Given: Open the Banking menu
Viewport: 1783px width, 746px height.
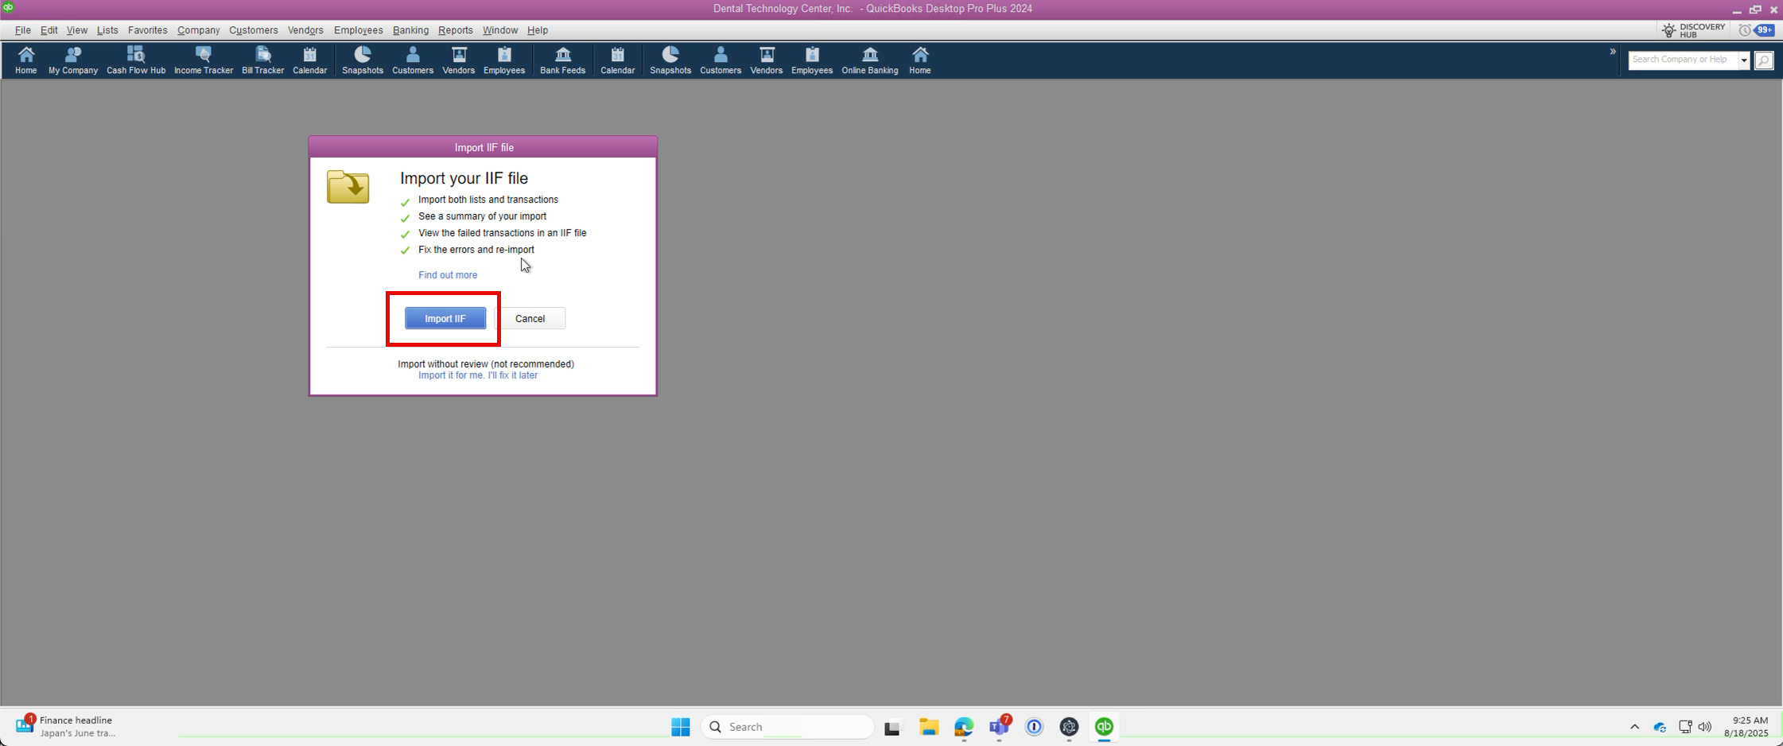Looking at the screenshot, I should [410, 30].
